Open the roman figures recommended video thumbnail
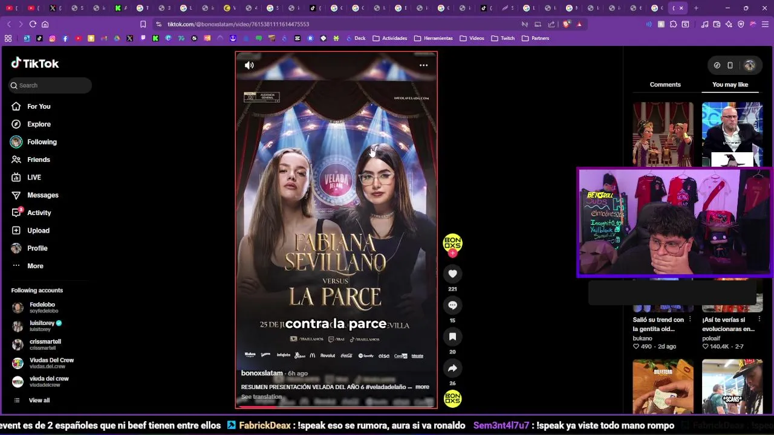Viewport: 774px width, 435px height. tap(663, 134)
